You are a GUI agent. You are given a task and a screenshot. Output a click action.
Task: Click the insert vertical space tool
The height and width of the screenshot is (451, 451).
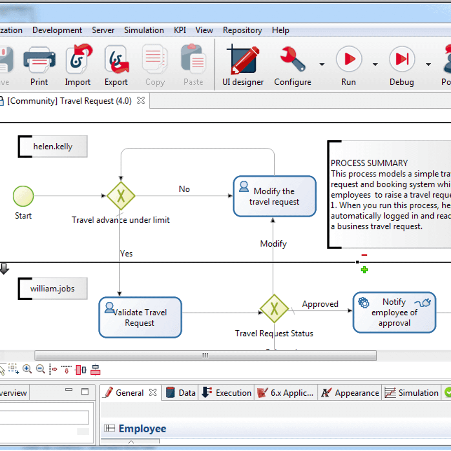(x=67, y=369)
